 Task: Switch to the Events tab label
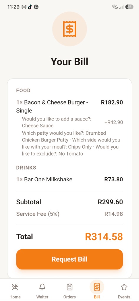coord(124,297)
